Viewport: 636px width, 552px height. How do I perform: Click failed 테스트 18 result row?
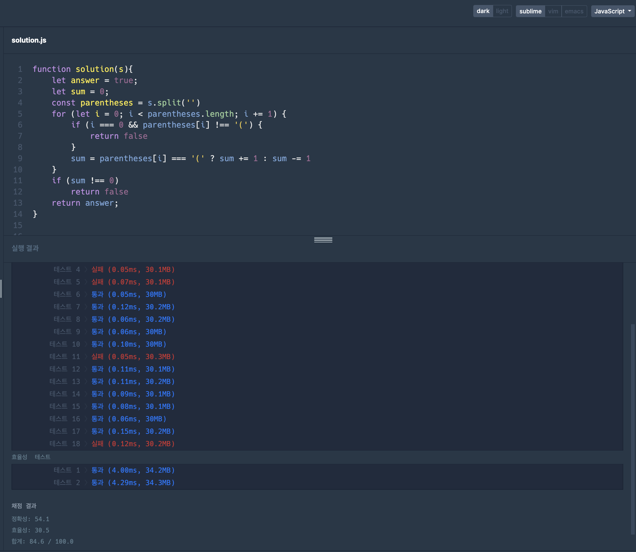click(112, 444)
